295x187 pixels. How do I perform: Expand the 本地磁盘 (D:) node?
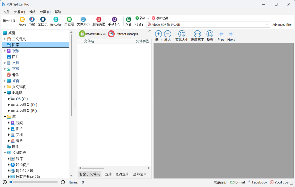point(9,105)
